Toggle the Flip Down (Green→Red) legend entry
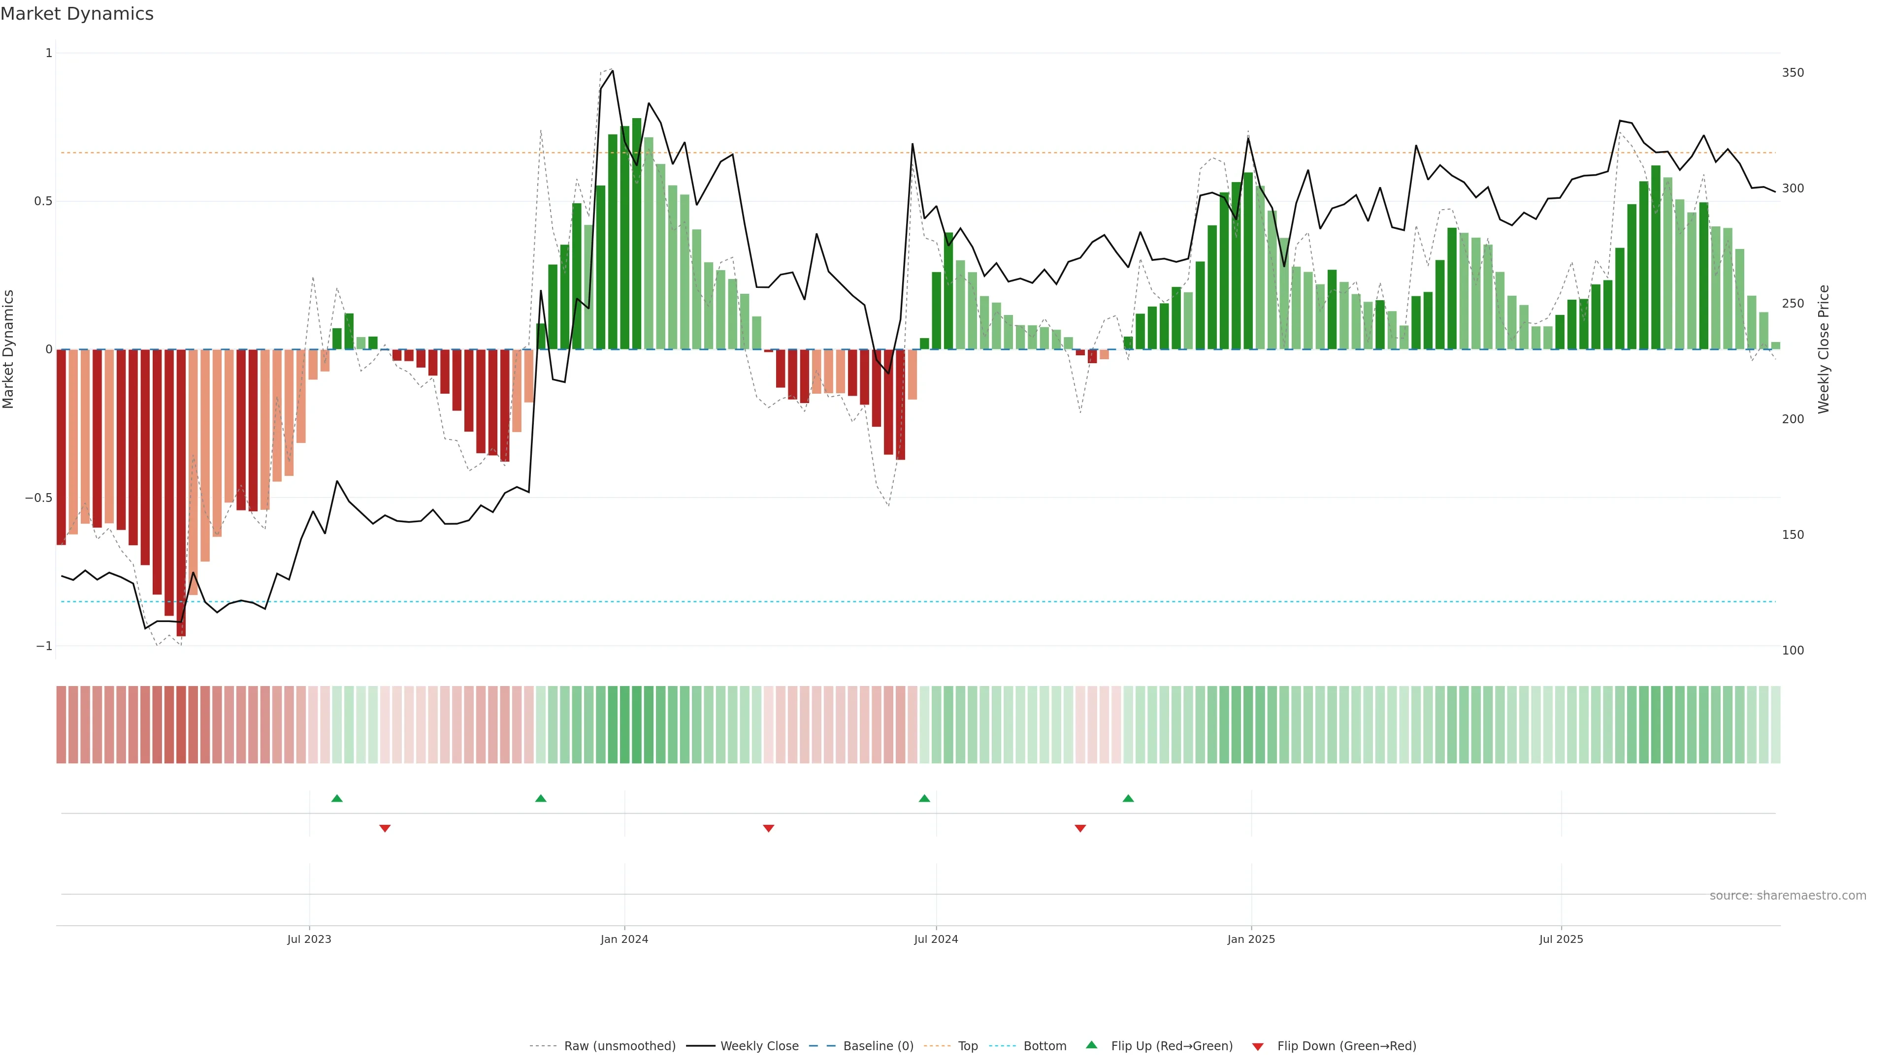 (1346, 1046)
